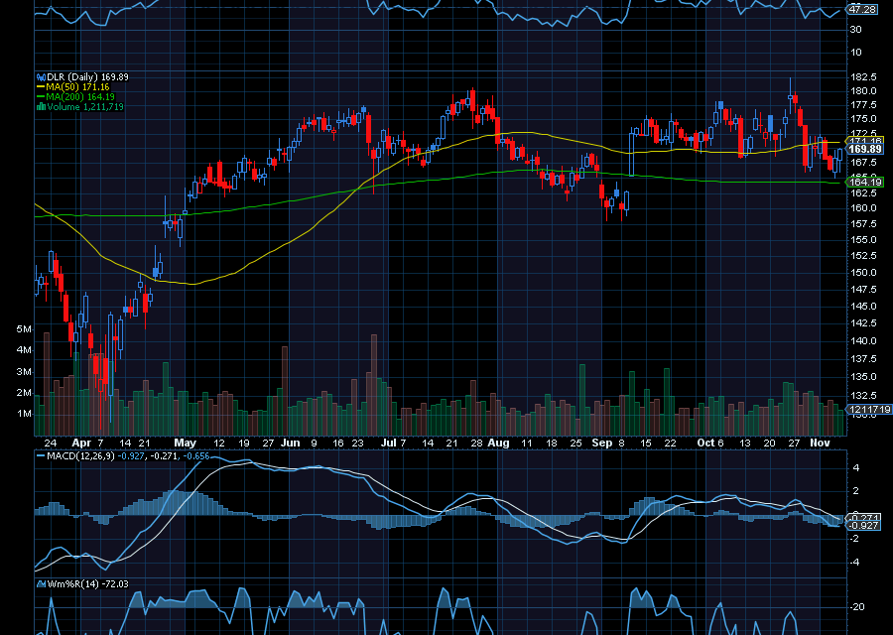Click the green MA(200) line icon in legend
The image size is (893, 635).
[41, 96]
